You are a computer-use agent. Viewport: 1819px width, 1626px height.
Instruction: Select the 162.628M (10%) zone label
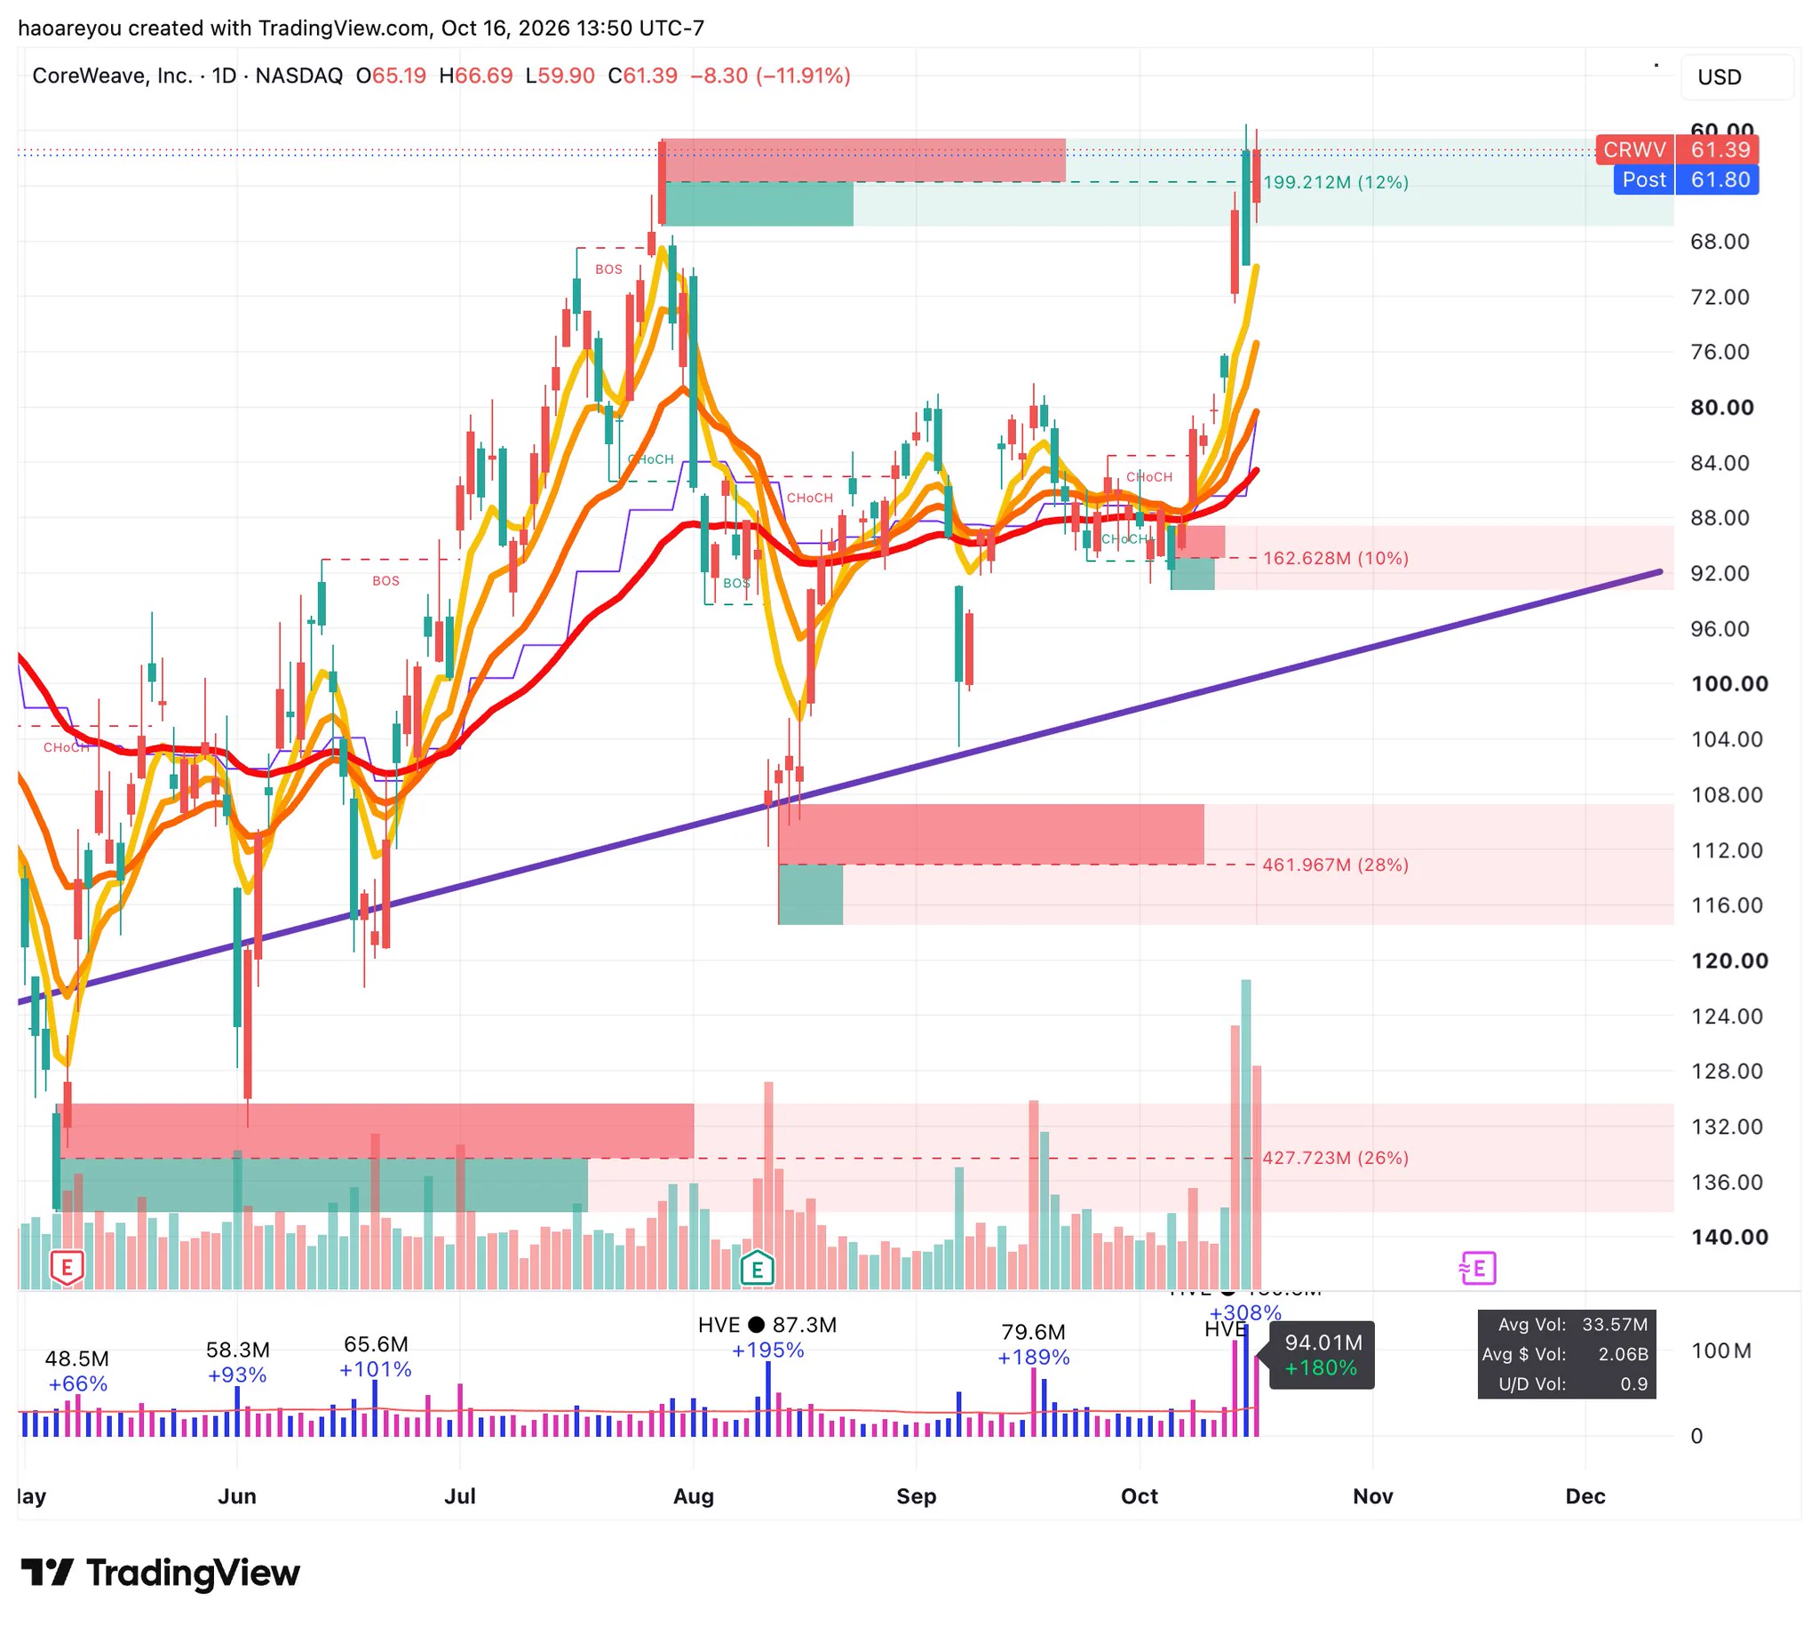coord(1335,557)
